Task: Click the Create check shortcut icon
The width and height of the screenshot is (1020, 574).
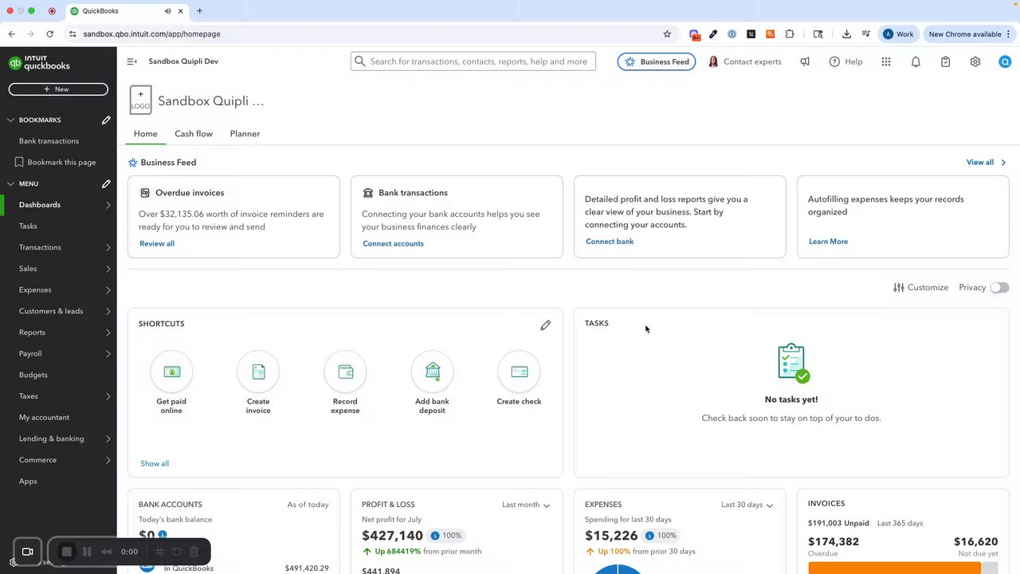Action: (519, 372)
